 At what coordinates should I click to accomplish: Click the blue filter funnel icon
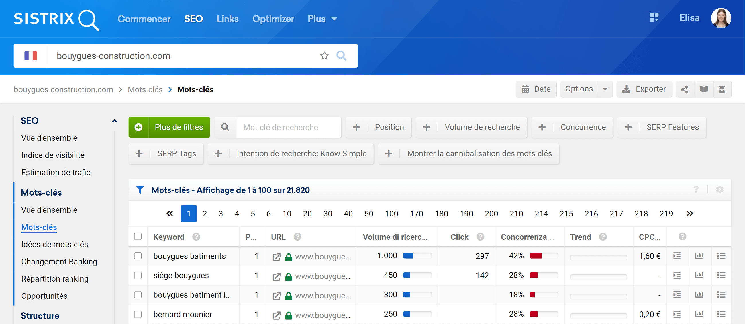[140, 190]
